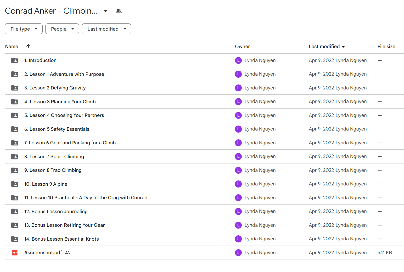
Task: Select 4. Lesson 3 Planning Your Climb
Action: (x=60, y=102)
